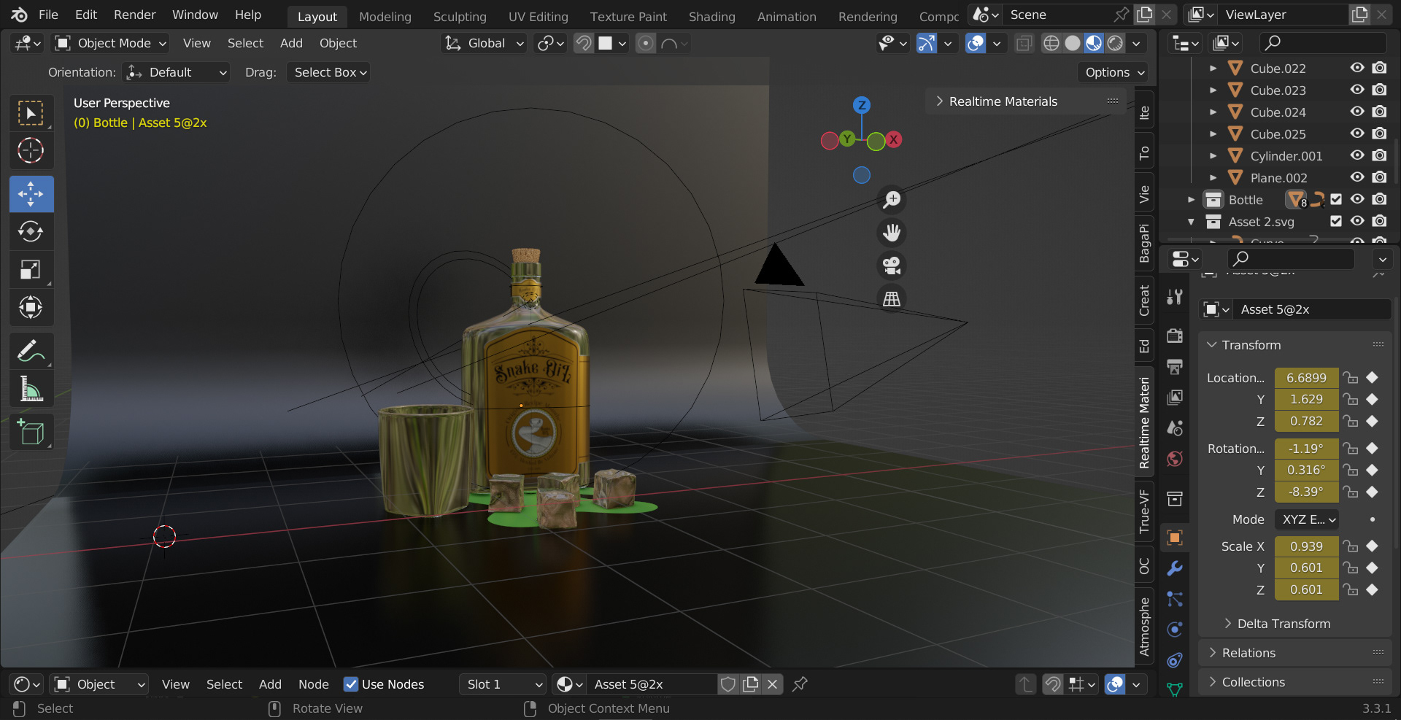Open the Physics properties tab

[1175, 630]
